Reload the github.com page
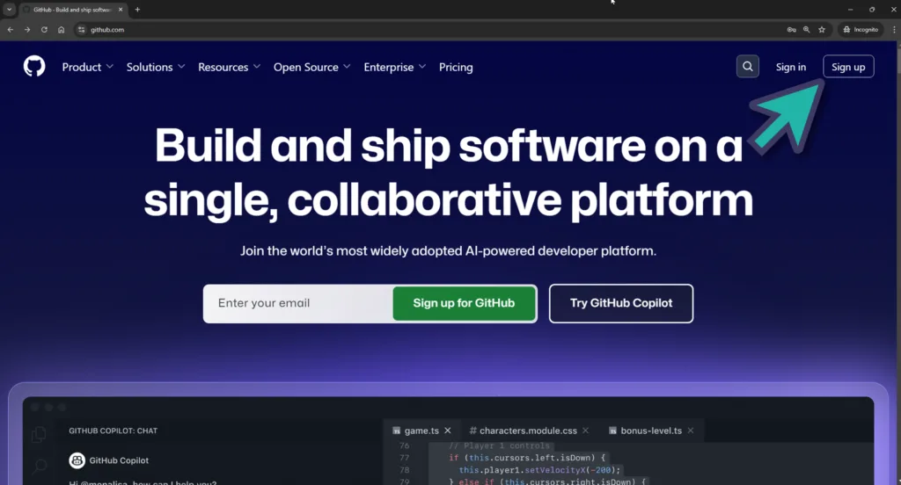The width and height of the screenshot is (901, 485). coord(44,29)
